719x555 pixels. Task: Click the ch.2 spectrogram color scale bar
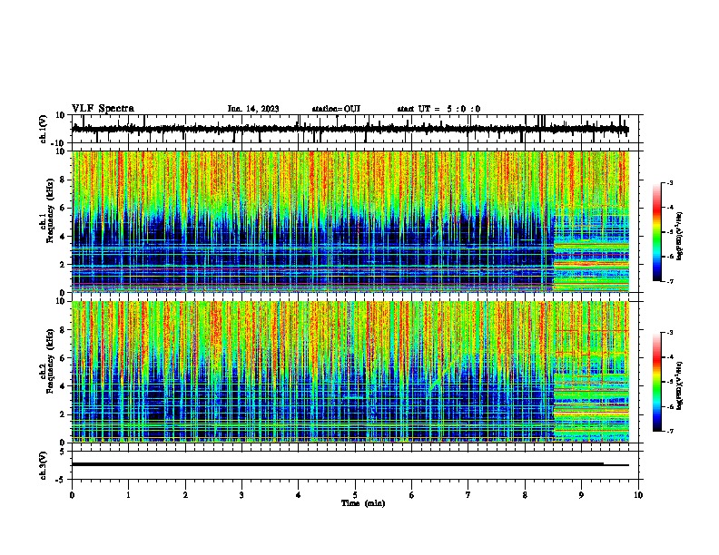click(x=656, y=382)
